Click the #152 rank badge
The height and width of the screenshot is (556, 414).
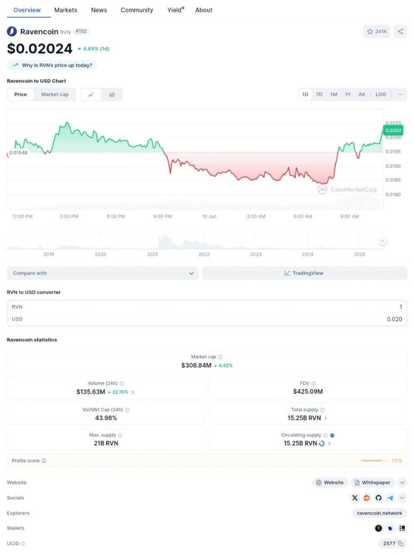click(x=82, y=32)
